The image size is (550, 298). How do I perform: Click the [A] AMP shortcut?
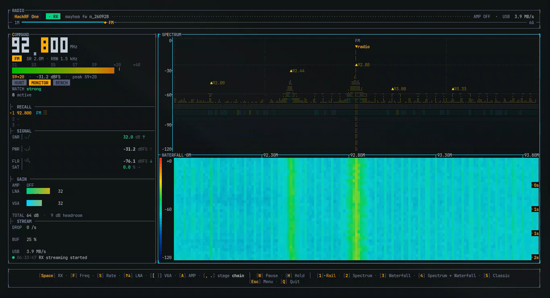188,276
